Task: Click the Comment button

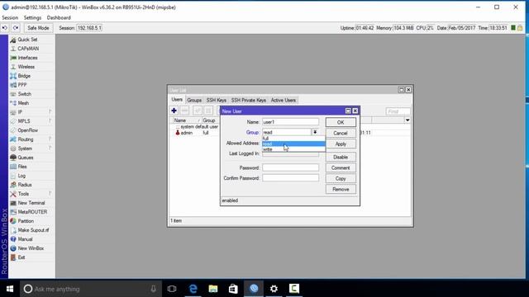Action: [341, 167]
